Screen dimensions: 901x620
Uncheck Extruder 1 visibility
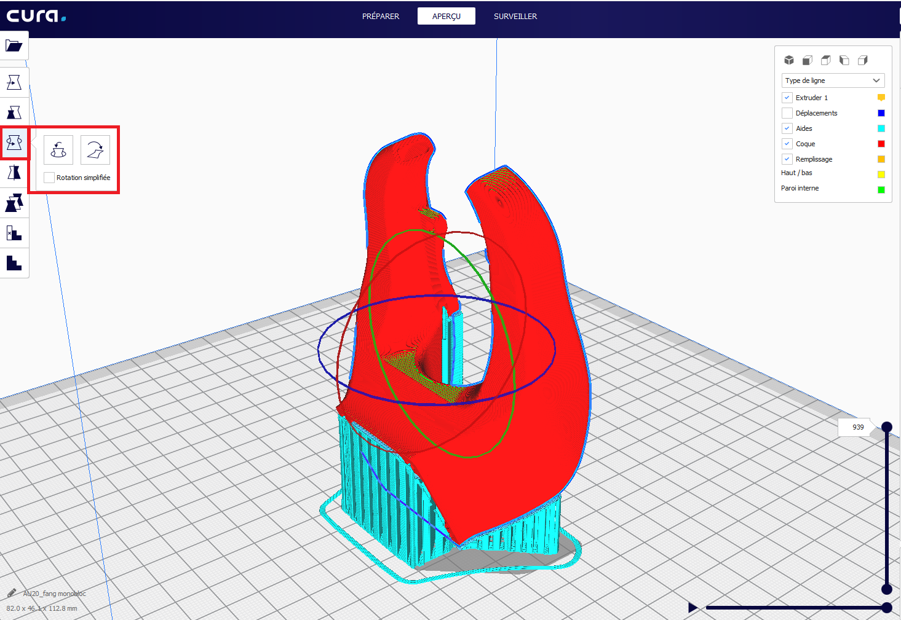[787, 98]
